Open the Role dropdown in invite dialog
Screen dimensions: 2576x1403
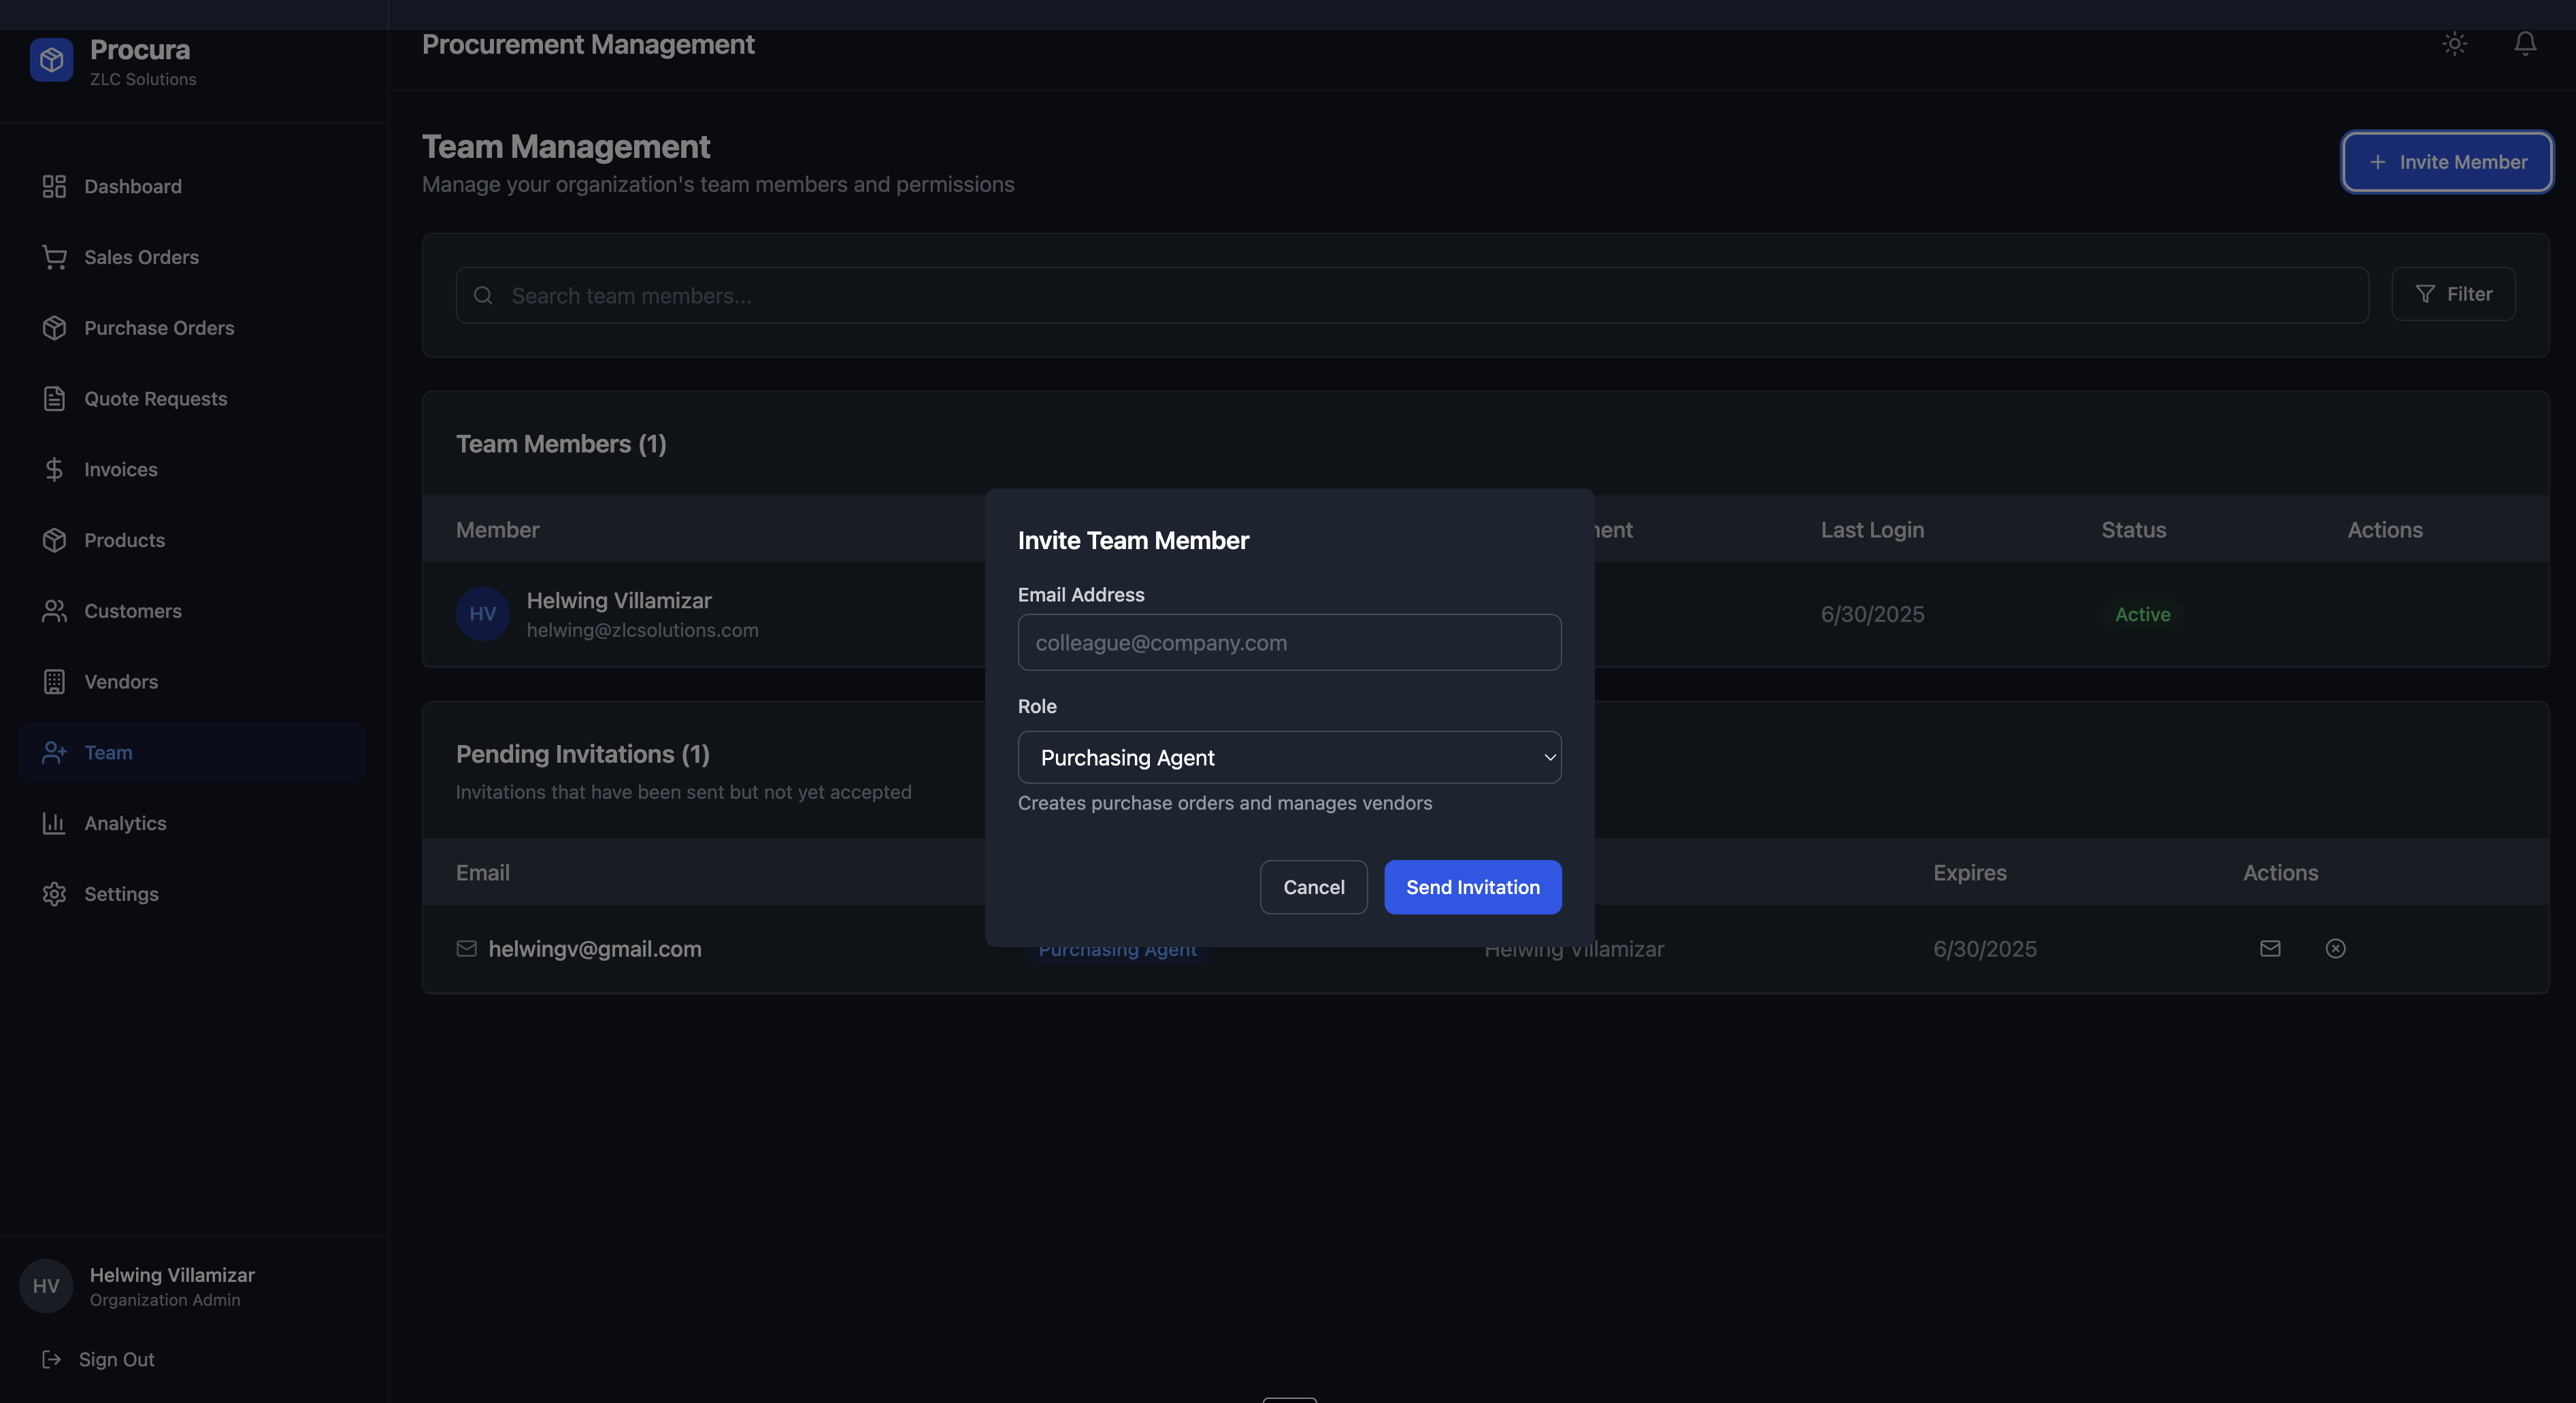[x=1288, y=757]
